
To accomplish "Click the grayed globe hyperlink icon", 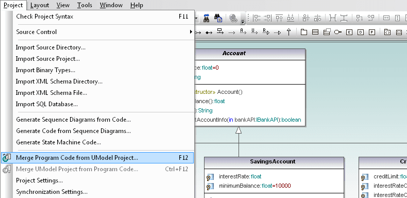I will point(233,18).
